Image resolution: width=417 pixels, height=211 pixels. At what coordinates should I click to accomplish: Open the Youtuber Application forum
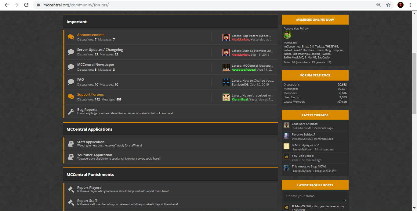pos(95,155)
